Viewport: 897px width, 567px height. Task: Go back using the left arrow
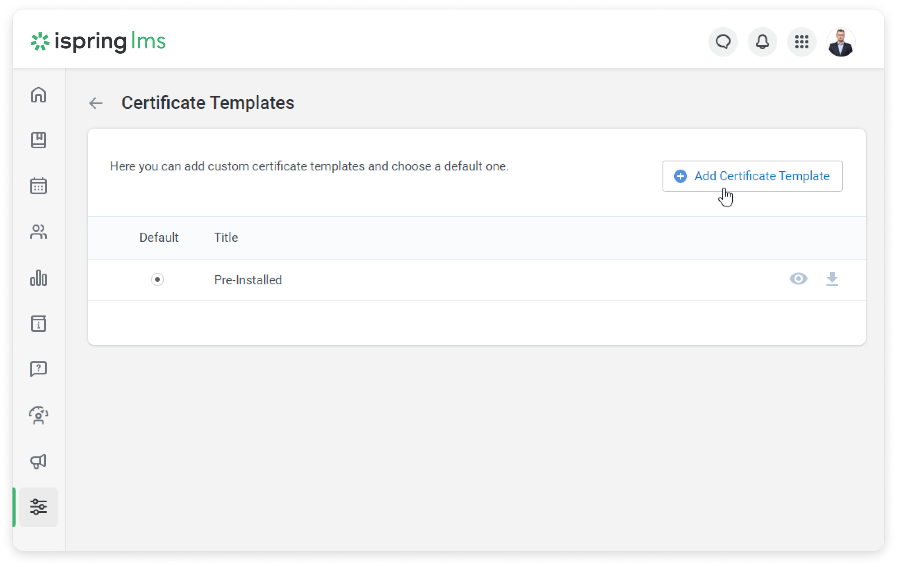point(96,103)
